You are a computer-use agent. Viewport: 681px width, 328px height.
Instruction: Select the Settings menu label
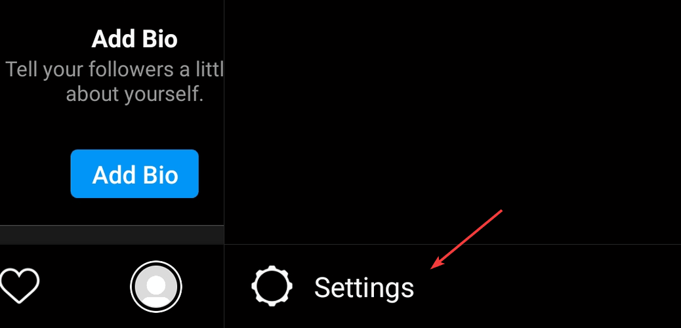364,287
